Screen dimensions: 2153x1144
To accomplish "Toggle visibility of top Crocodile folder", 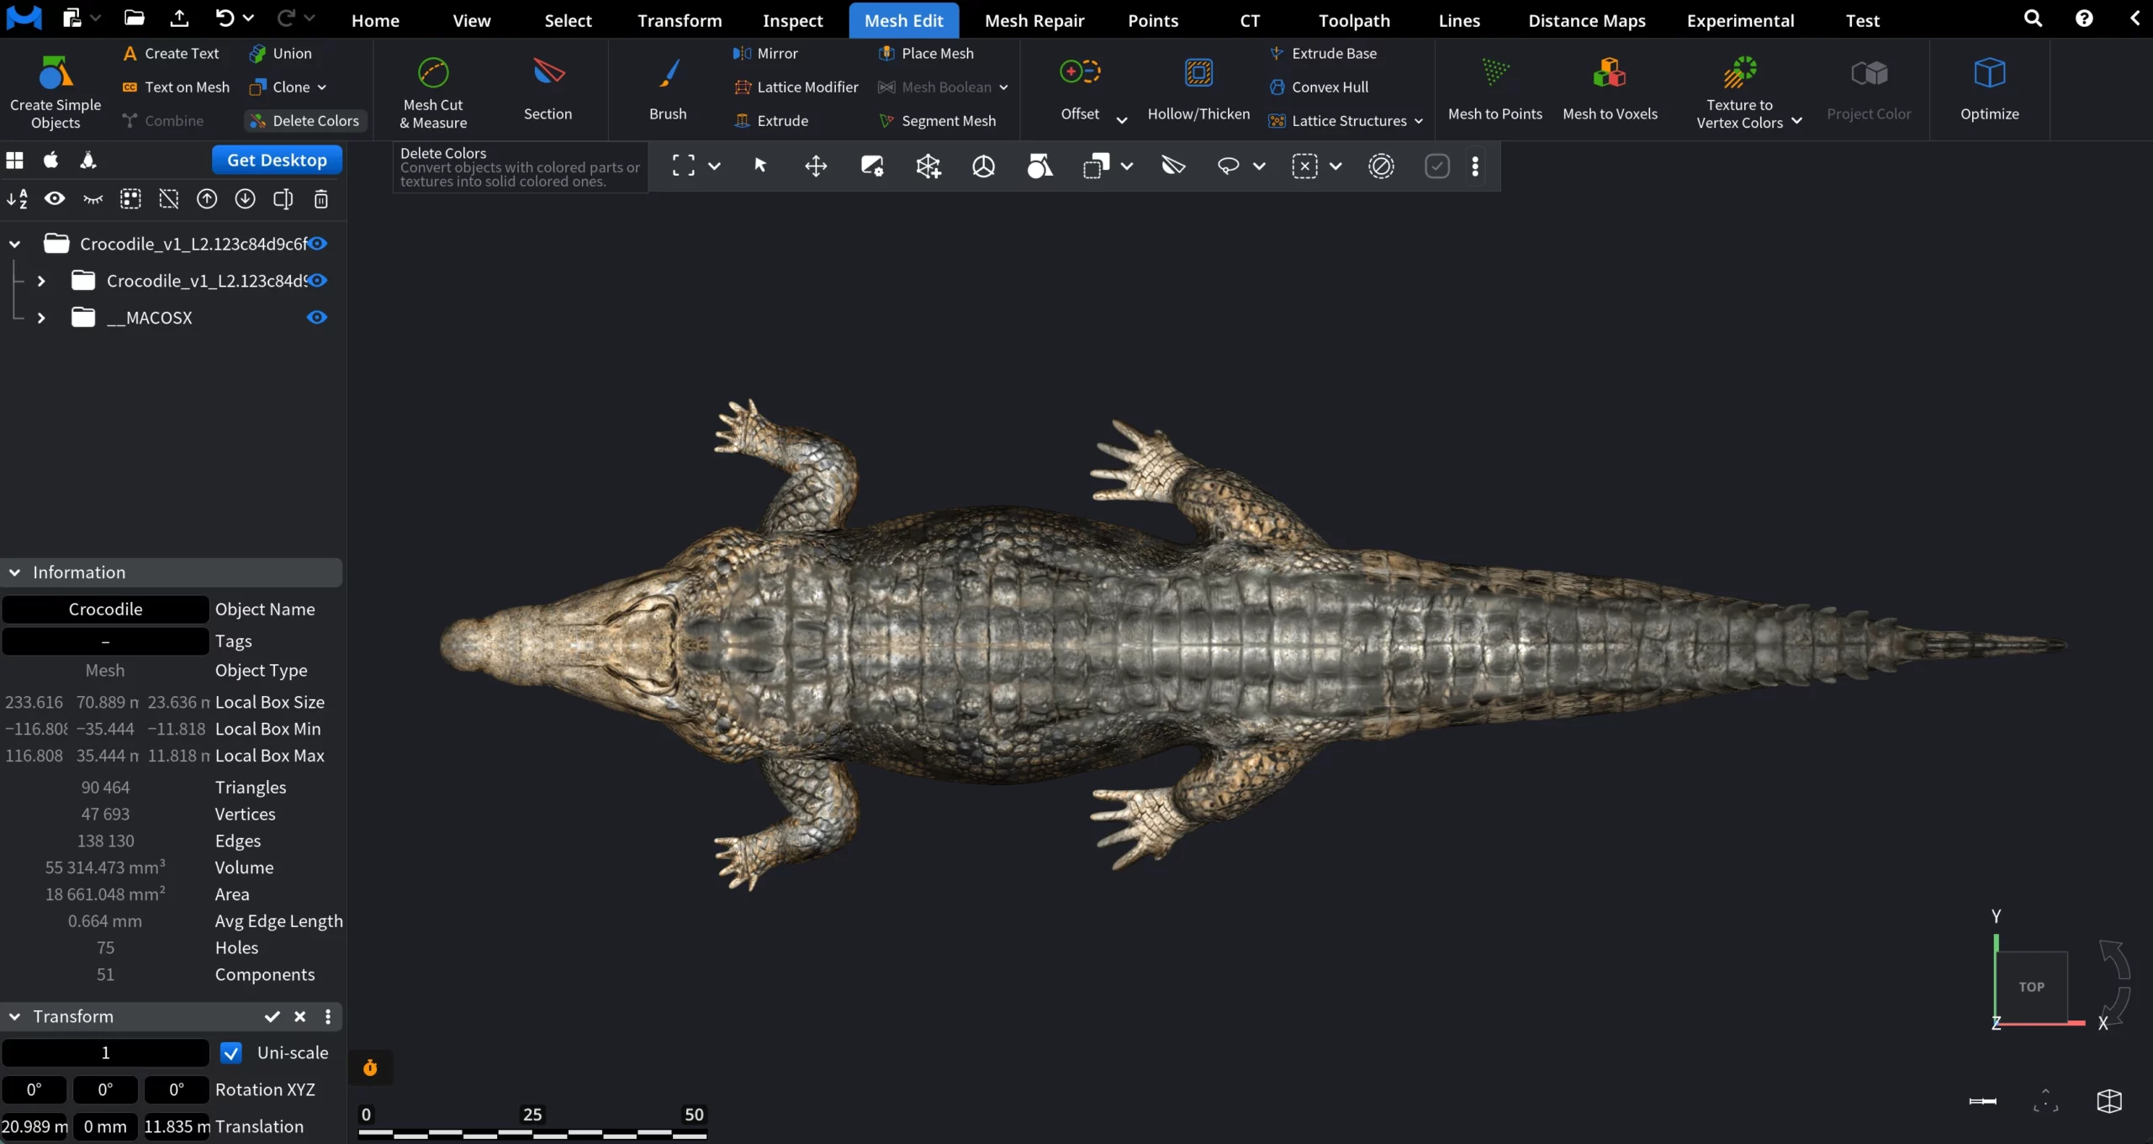I will click(x=317, y=244).
